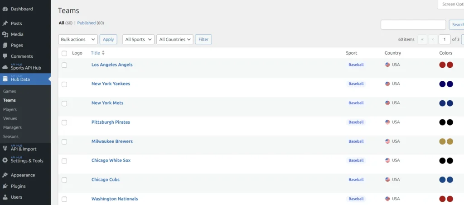Click the Media library icon
This screenshot has width=464, height=205.
5,34
